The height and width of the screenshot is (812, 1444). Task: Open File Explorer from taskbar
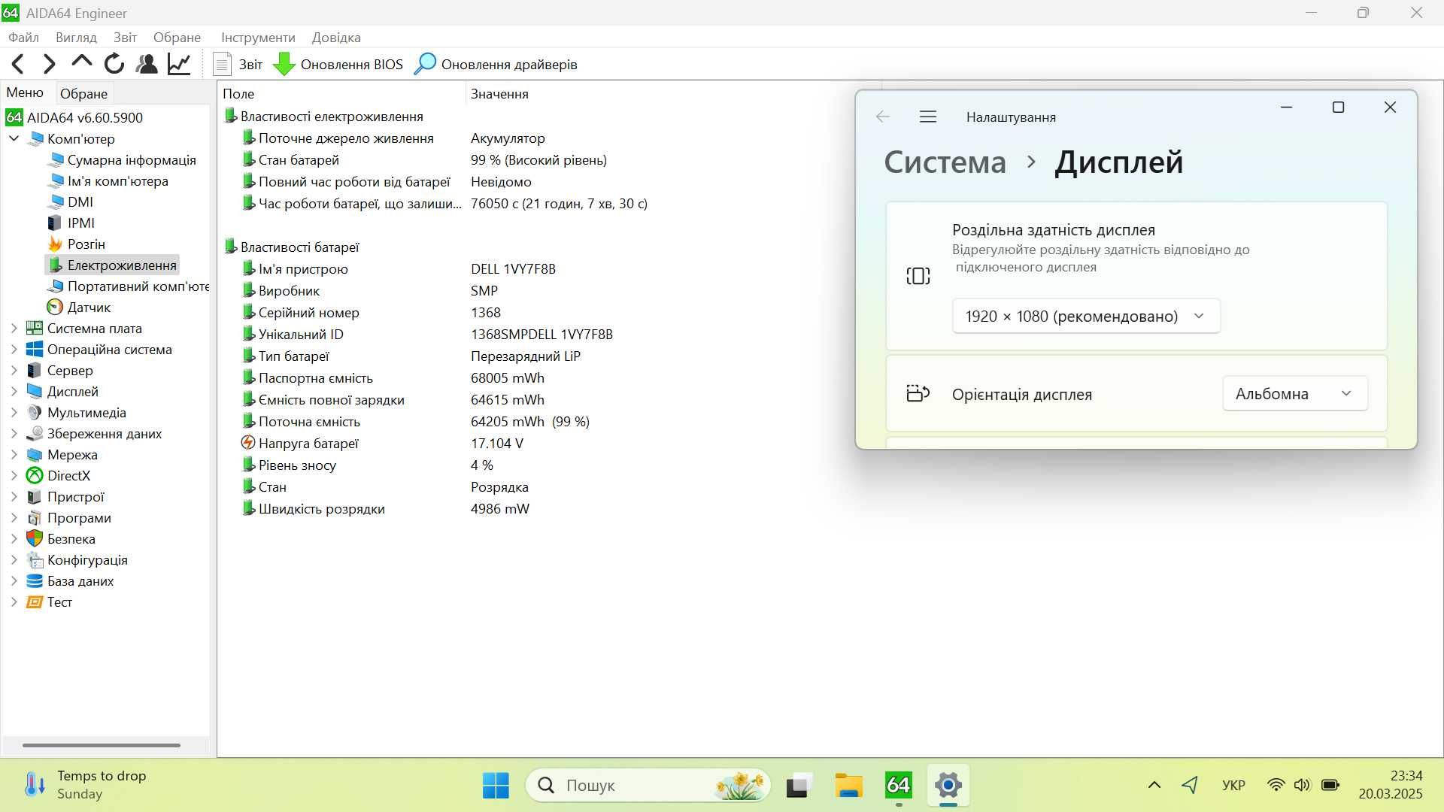(x=849, y=786)
